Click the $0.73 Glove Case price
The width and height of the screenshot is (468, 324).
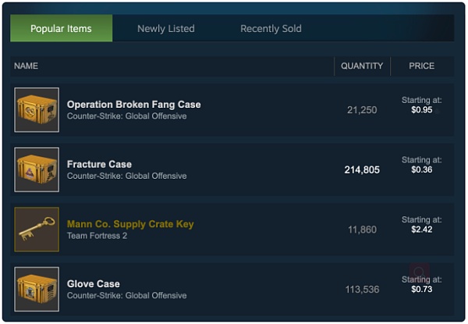coord(422,290)
